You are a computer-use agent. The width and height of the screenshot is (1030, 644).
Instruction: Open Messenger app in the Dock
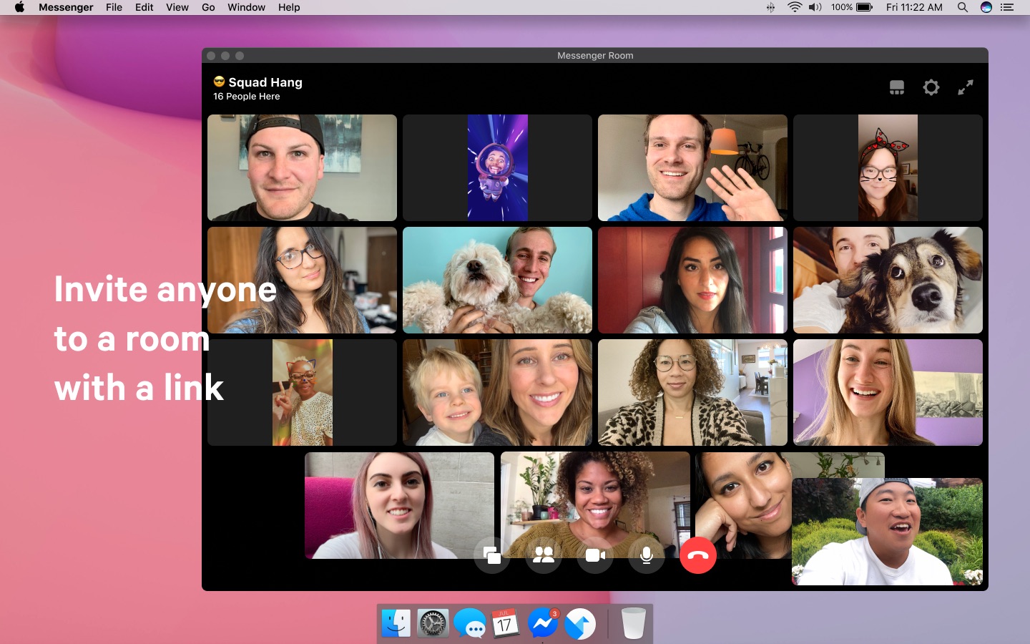tap(543, 623)
